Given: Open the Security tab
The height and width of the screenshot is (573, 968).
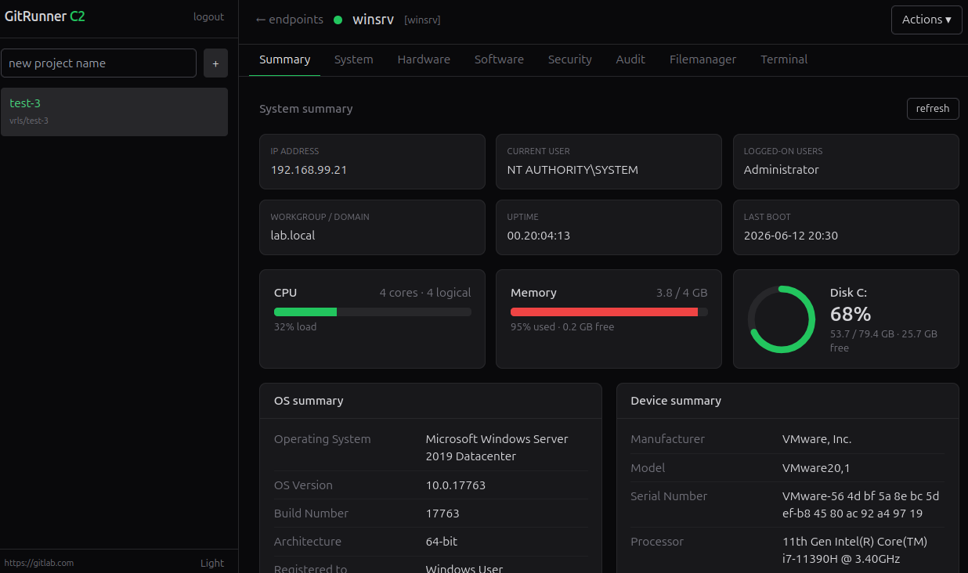Looking at the screenshot, I should point(569,59).
